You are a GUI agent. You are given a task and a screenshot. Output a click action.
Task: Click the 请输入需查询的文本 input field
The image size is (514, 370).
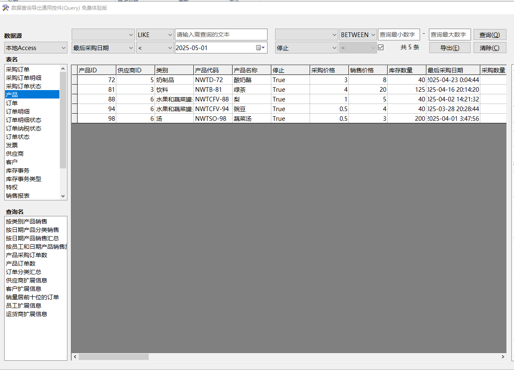[x=221, y=35]
